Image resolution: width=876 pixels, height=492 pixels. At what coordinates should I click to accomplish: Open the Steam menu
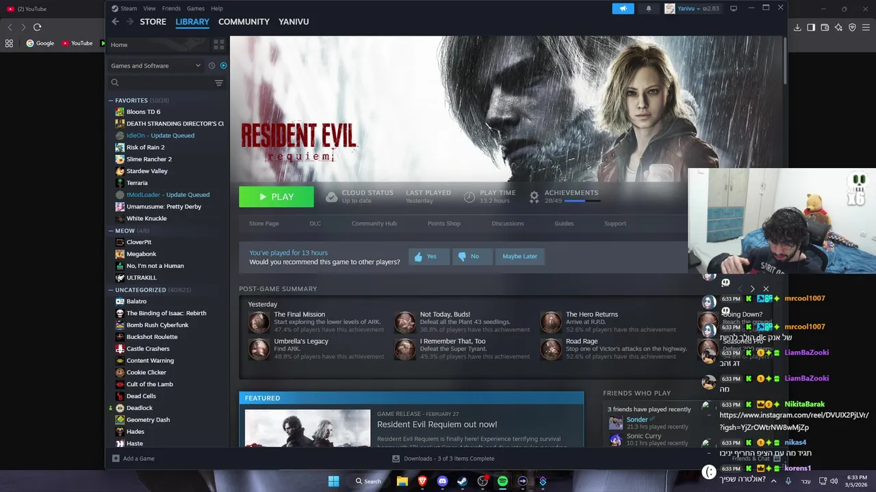coord(124,8)
